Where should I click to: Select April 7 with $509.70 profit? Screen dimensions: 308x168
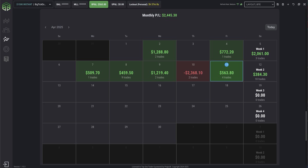click(93, 71)
